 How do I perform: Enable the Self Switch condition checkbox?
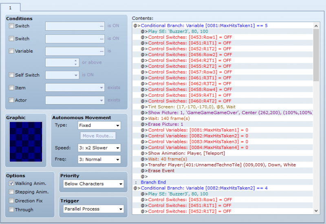tap(11, 75)
